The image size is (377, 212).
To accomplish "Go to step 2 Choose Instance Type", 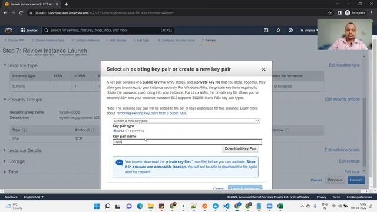I will [48, 41].
